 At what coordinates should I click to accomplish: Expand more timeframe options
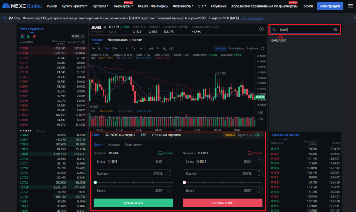(x=141, y=49)
